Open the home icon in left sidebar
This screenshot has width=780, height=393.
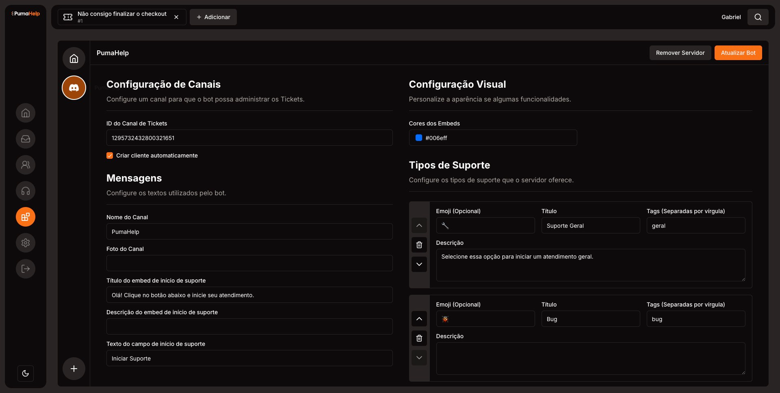(26, 113)
